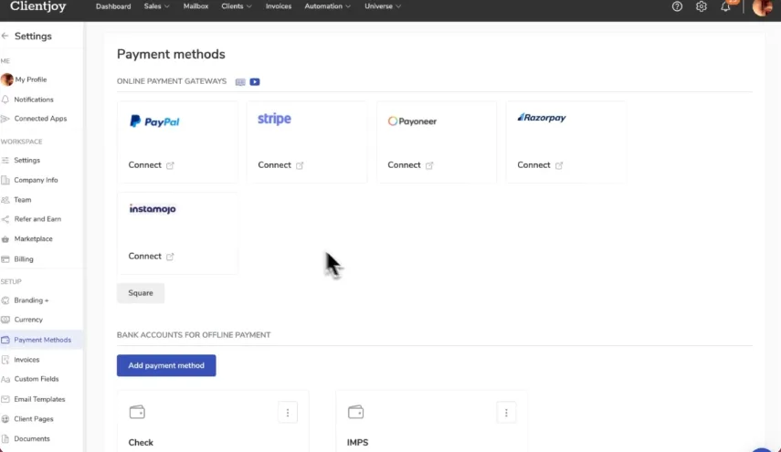Image resolution: width=781 pixels, height=452 pixels.
Task: Connect the Razorpay gateway
Action: coord(533,164)
